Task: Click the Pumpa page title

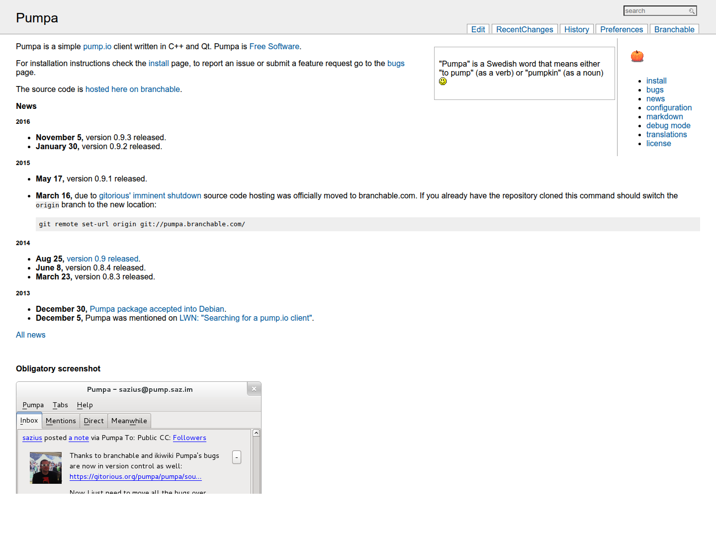Action: point(37,18)
